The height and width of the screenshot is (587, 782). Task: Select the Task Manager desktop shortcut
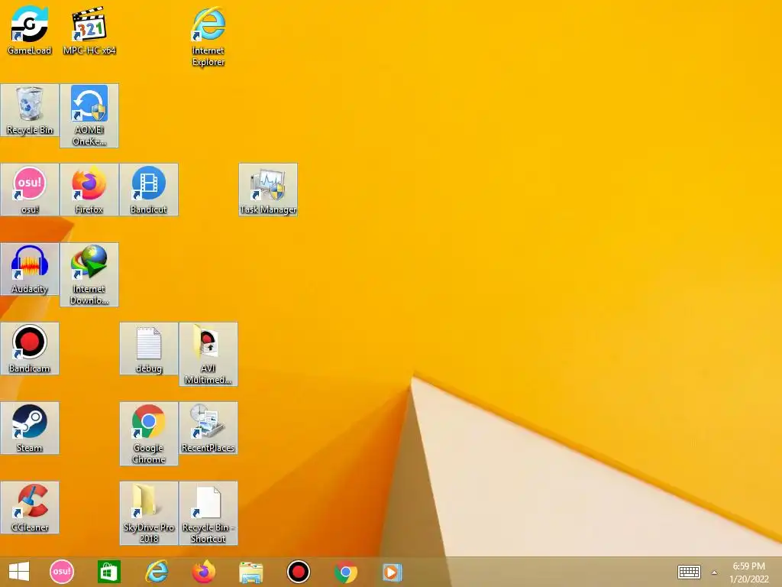(268, 190)
